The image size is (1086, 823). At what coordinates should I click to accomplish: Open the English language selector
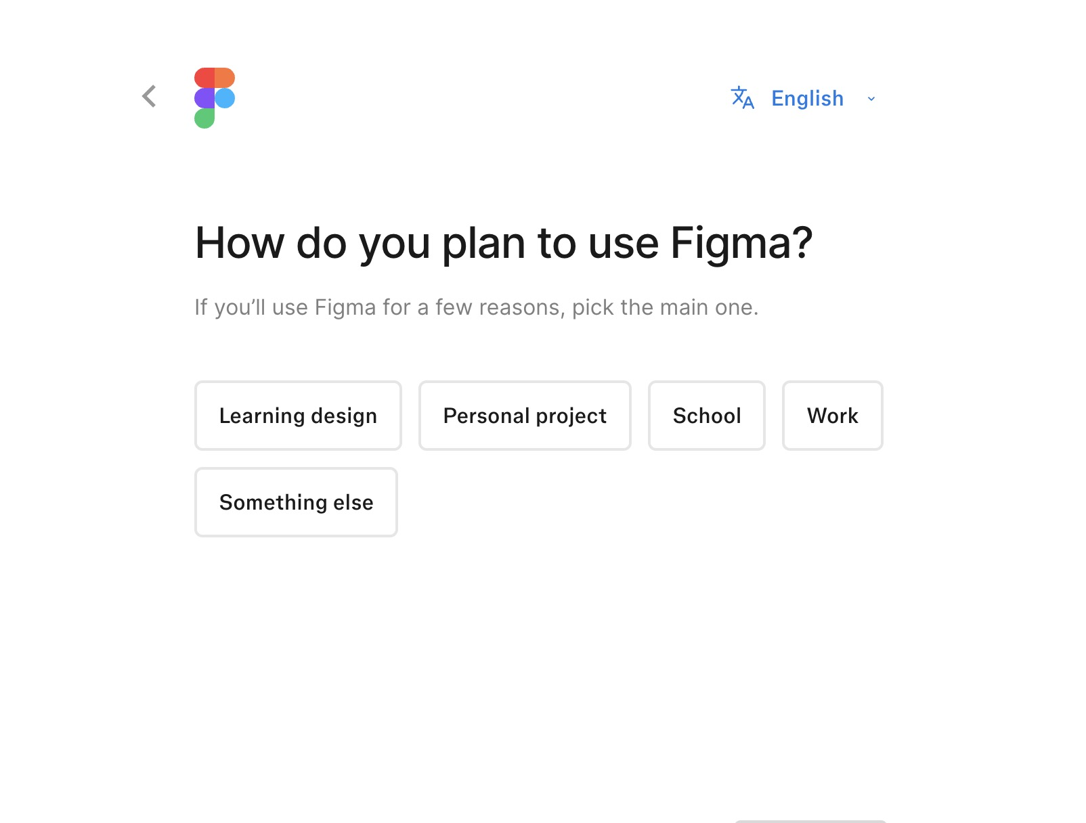pyautogui.click(x=807, y=99)
